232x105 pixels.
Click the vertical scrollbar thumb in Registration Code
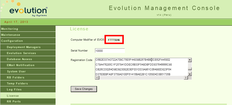(190, 69)
